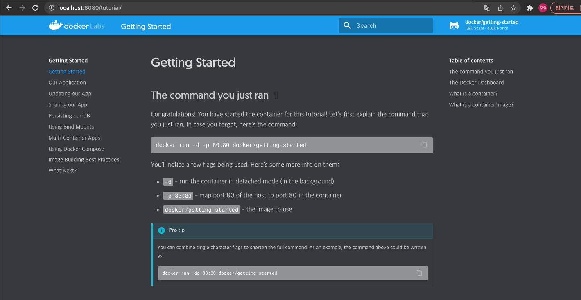
Task: Open the extensions puzzle icon
Action: (530, 8)
